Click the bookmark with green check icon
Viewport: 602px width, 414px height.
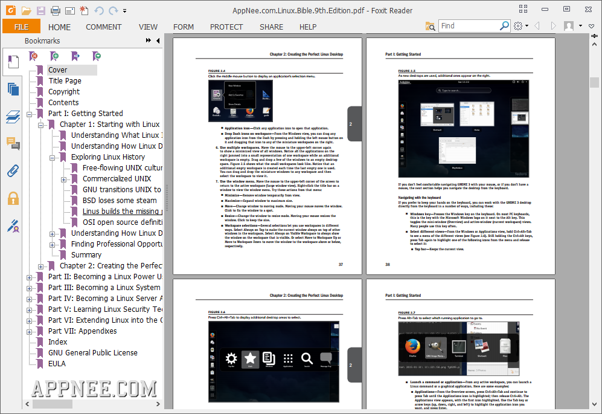point(97,56)
